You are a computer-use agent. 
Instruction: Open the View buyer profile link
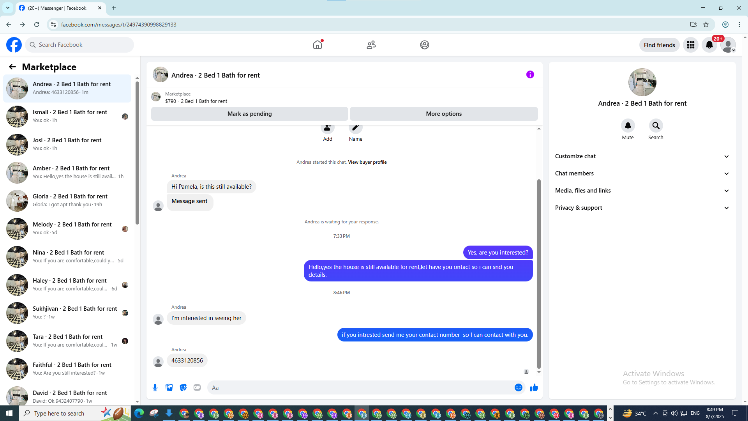click(367, 162)
